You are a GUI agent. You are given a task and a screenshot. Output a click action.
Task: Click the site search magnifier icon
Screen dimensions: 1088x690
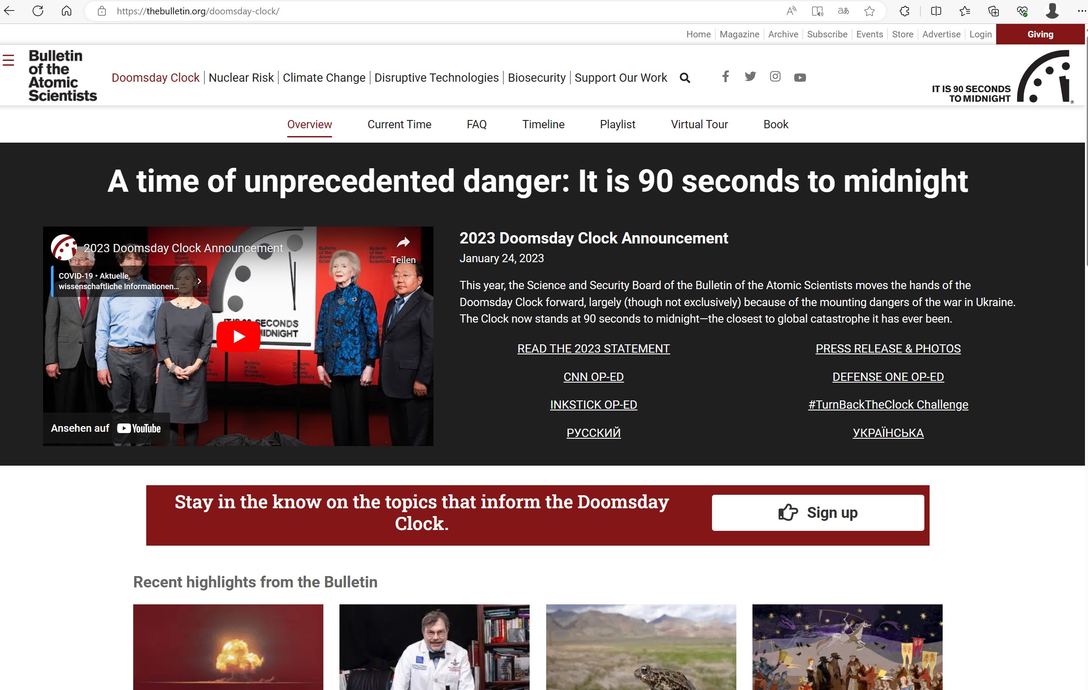tap(685, 78)
